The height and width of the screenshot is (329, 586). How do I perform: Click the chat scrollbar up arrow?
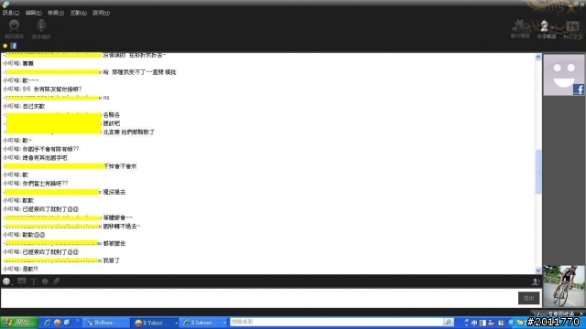[538, 57]
